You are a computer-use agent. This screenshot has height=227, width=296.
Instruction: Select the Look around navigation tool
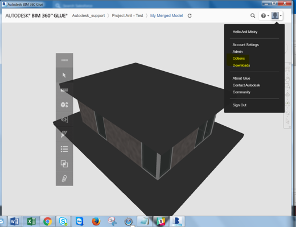[287, 104]
